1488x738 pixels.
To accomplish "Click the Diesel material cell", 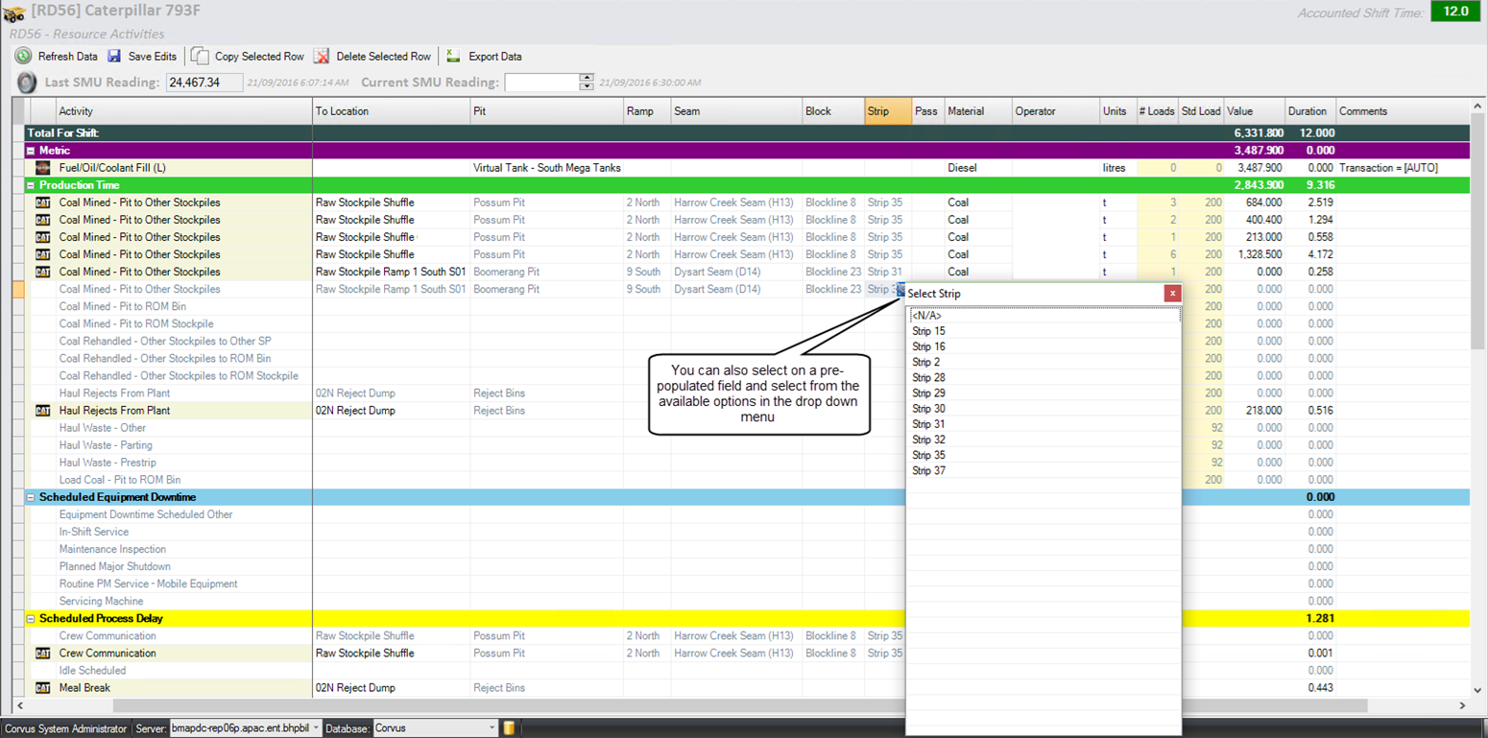I will pos(978,168).
